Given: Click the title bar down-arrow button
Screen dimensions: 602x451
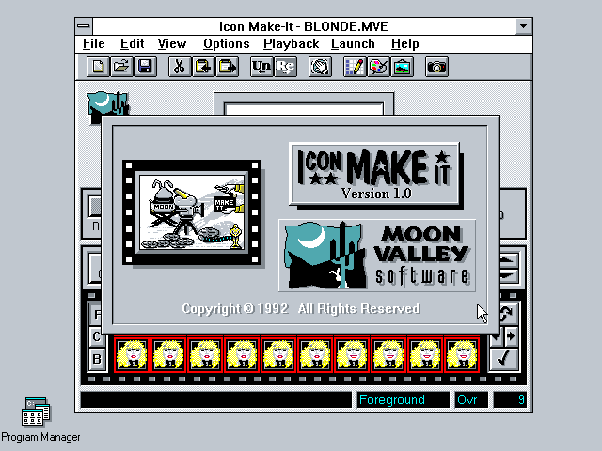Looking at the screenshot, I should (x=523, y=26).
